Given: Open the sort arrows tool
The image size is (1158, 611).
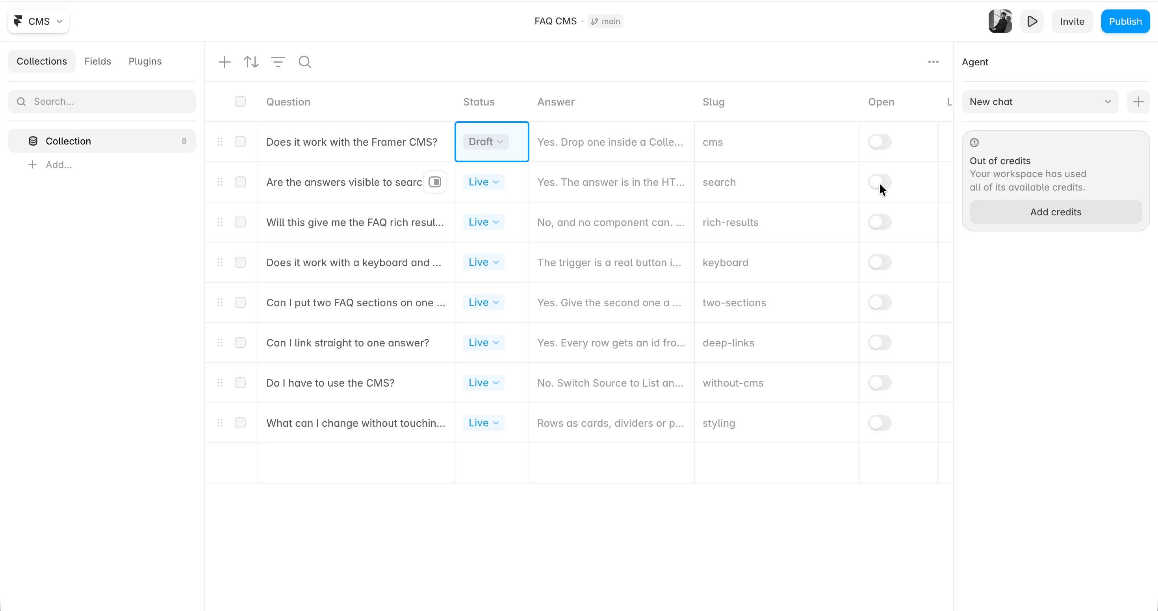Looking at the screenshot, I should coord(251,62).
